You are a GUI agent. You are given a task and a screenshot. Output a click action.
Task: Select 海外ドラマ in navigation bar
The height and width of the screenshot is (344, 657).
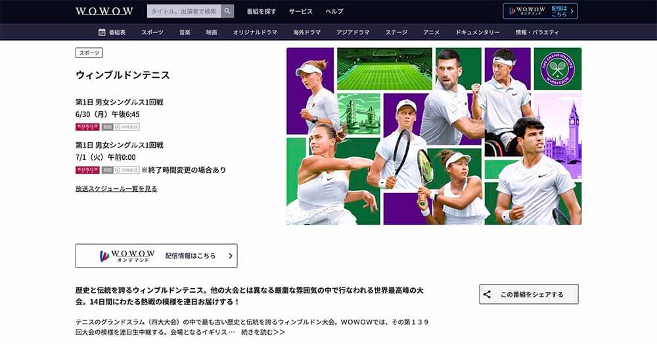coord(307,32)
